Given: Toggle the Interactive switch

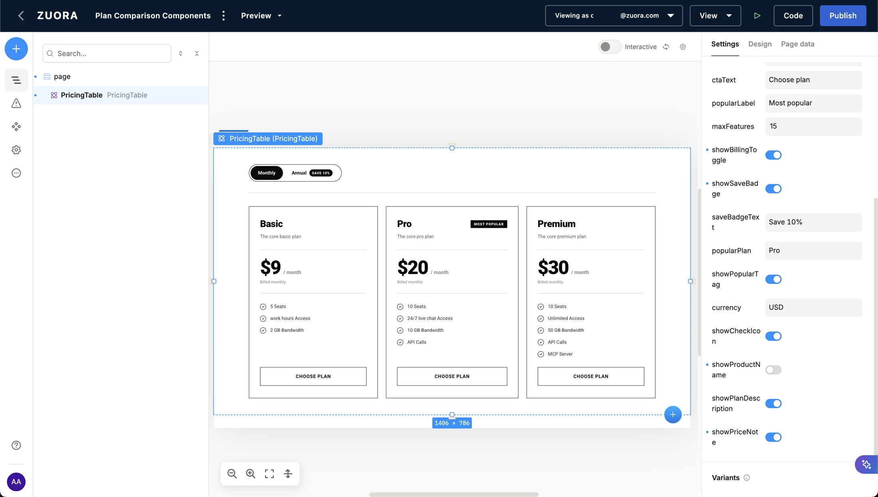Looking at the screenshot, I should tap(609, 47).
